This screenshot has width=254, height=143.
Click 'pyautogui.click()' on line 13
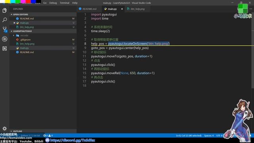pyautogui.click(x=103, y=65)
